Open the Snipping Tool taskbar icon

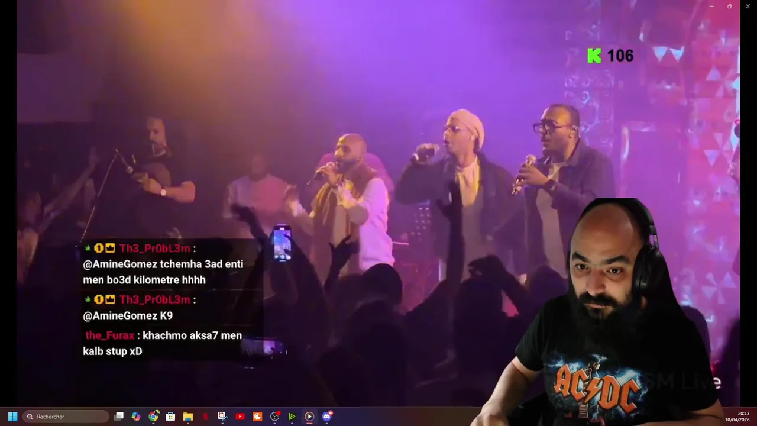222,417
